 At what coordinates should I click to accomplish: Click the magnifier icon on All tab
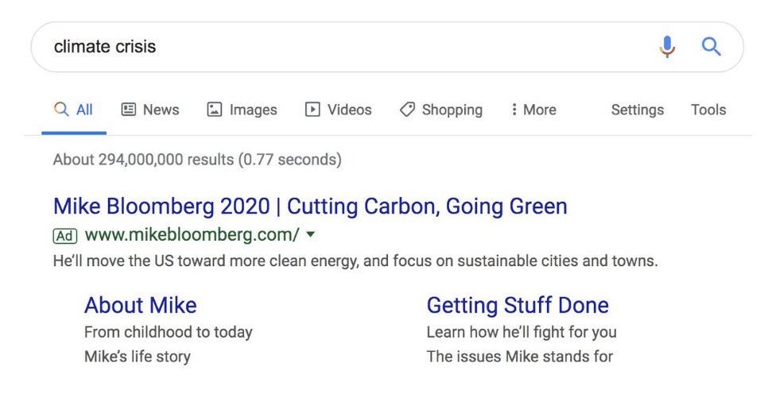pyautogui.click(x=61, y=110)
